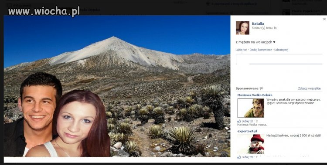Image resolution: width=327 pixels, height=166 pixels.
Task: Click the friends audience icon next to timestamp
Action: coord(275,28)
